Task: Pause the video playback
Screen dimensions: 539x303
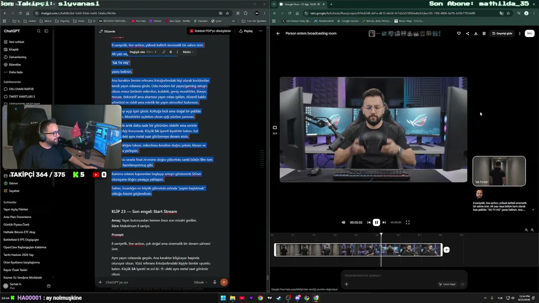Action: click(376, 222)
